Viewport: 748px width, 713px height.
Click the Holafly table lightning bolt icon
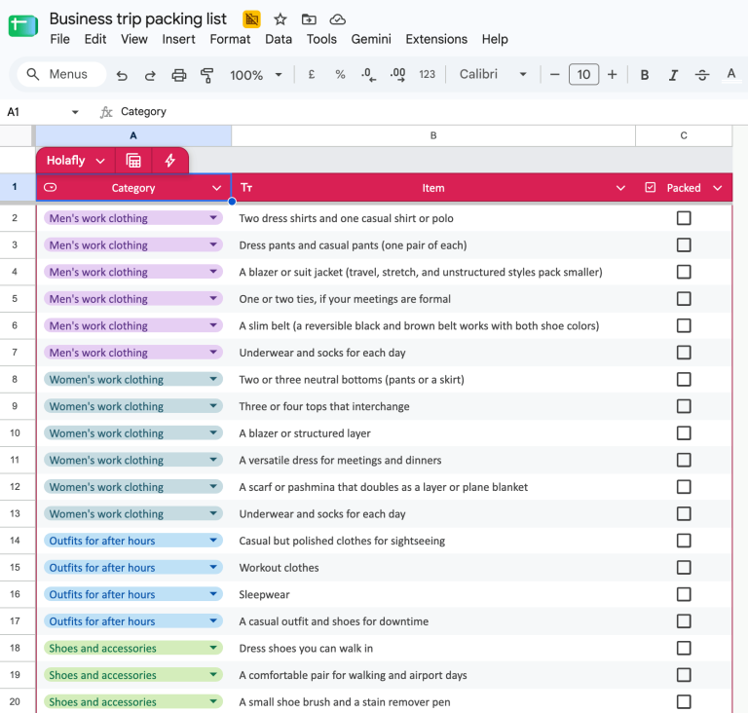click(169, 161)
